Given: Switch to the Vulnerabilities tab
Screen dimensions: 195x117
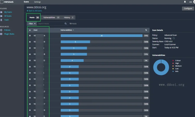Looking at the screenshot, I should pyautogui.click(x=51, y=17).
